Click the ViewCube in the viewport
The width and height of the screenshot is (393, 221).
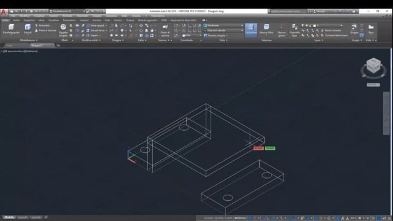(373, 66)
